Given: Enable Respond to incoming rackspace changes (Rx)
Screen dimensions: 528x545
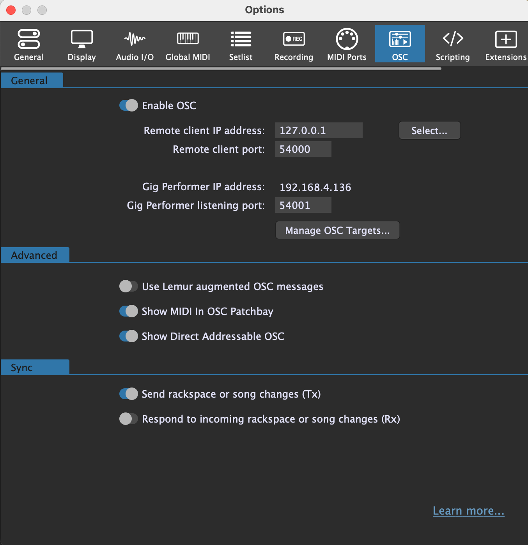Looking at the screenshot, I should 129,419.
